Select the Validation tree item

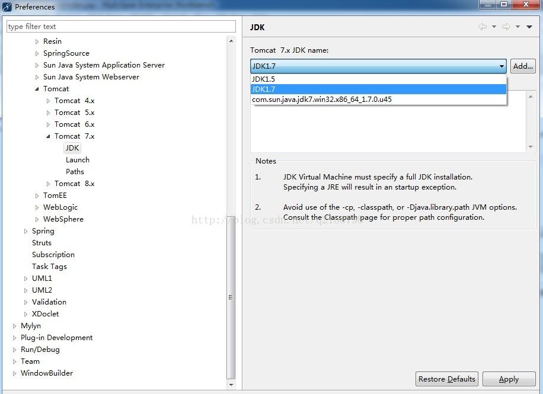49,302
